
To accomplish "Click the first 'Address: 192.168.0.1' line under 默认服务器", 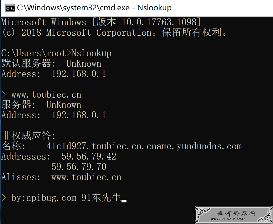I will point(54,74).
